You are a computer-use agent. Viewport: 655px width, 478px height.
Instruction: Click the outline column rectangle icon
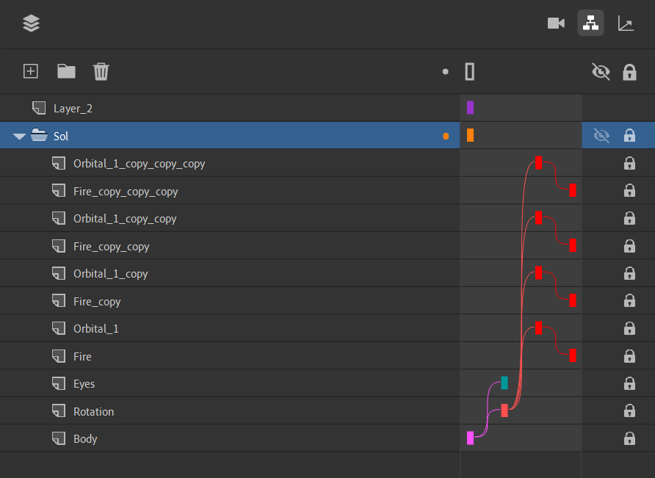(469, 71)
